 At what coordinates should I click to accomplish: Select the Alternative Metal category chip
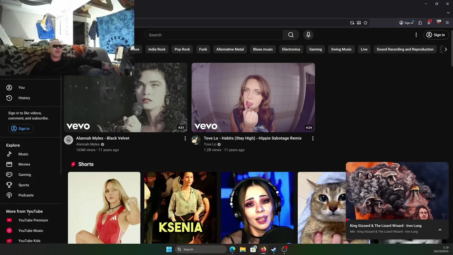click(230, 49)
